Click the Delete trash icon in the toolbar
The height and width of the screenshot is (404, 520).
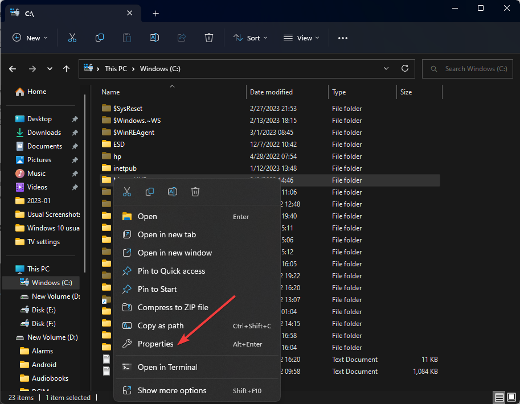tap(209, 38)
